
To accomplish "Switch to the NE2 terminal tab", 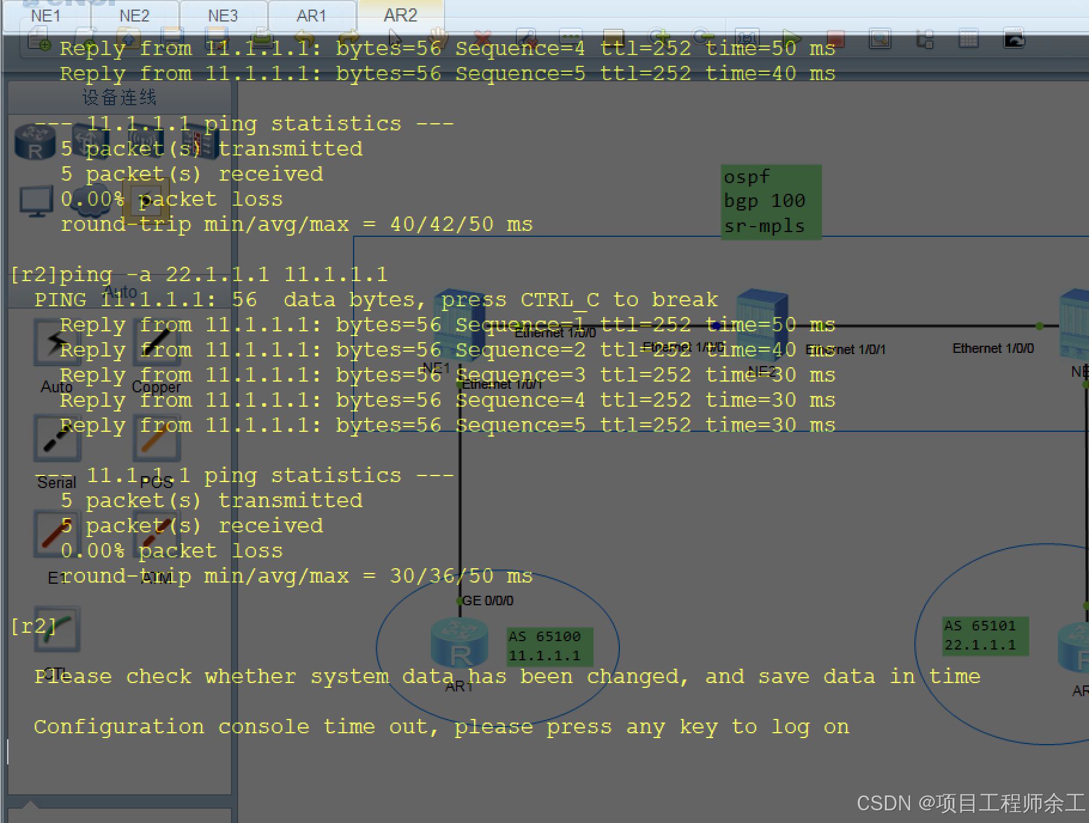I will [x=135, y=16].
